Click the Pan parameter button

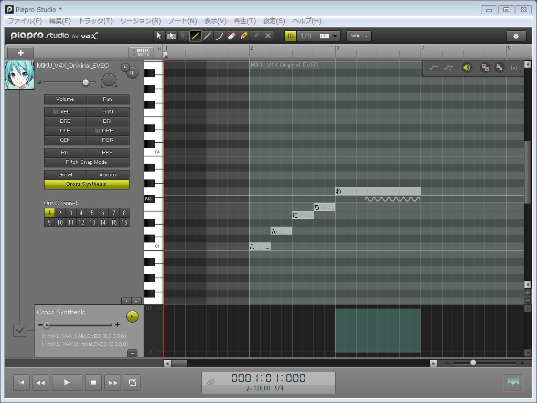click(108, 99)
